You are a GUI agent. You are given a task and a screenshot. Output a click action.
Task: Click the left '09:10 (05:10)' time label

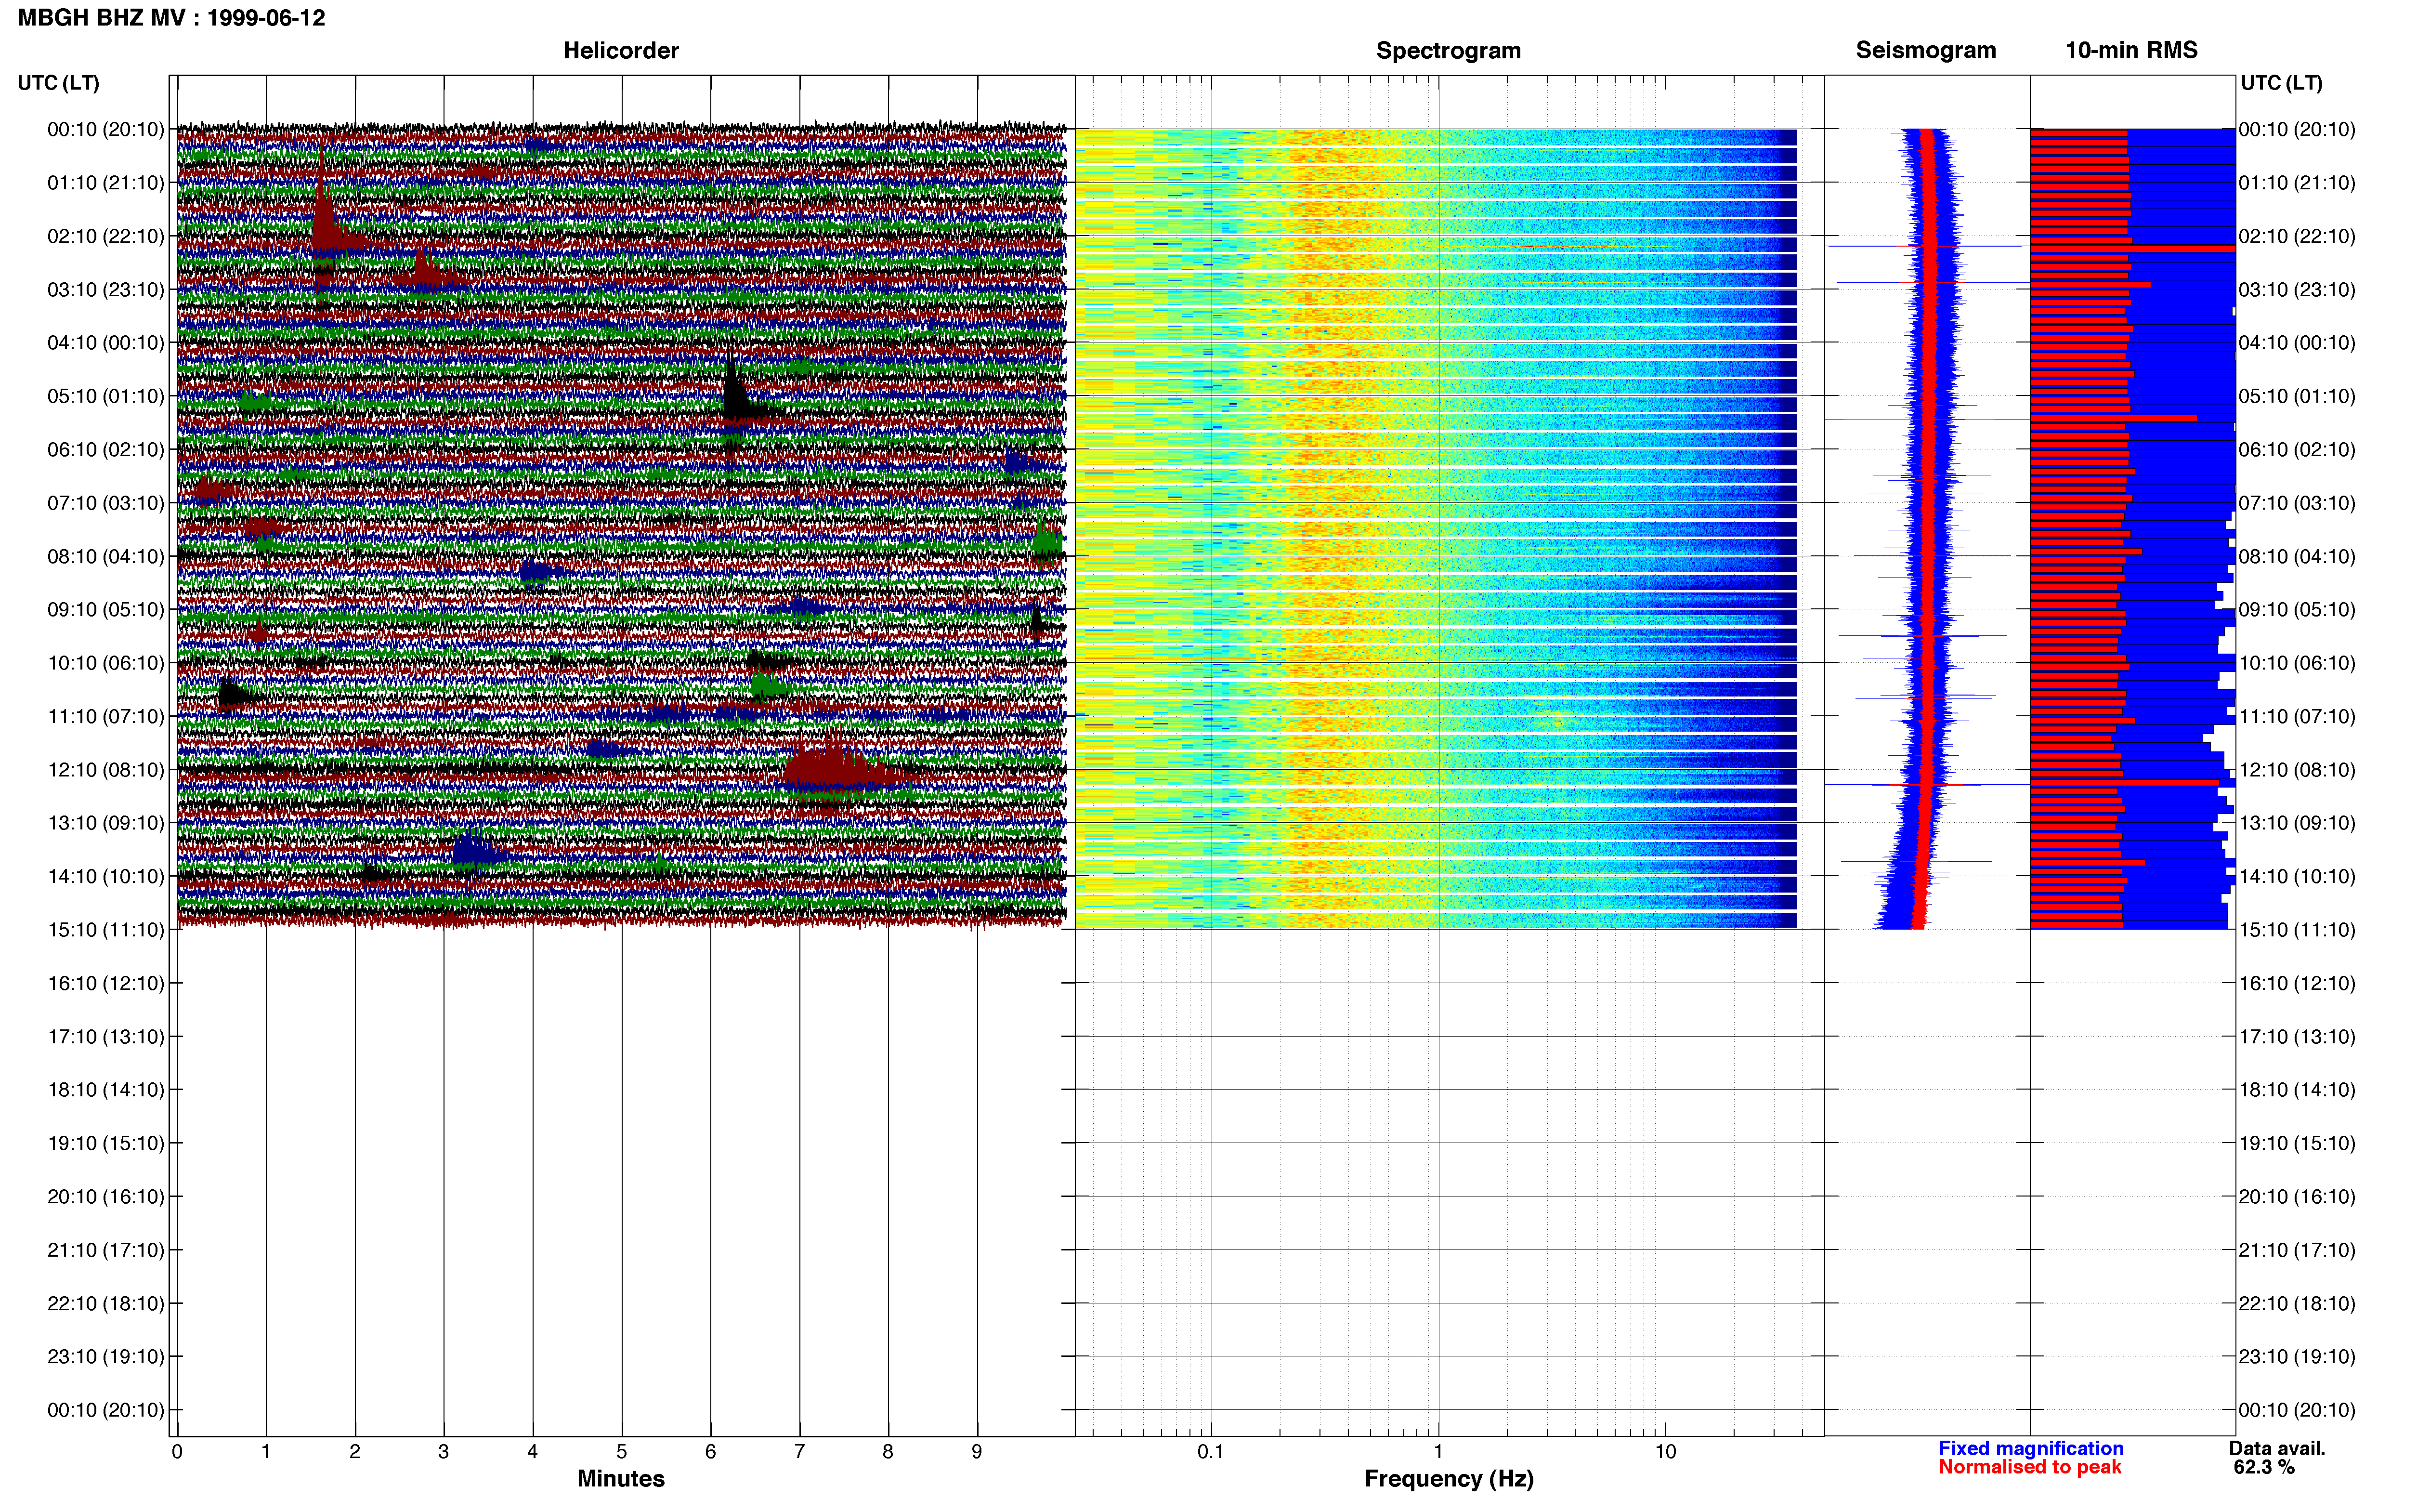point(106,610)
